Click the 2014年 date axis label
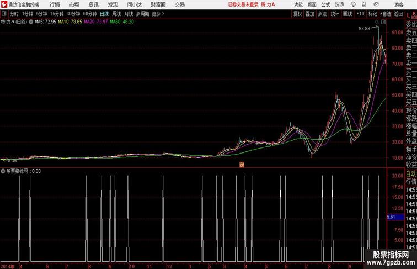417x269 pixels. pos(8,266)
